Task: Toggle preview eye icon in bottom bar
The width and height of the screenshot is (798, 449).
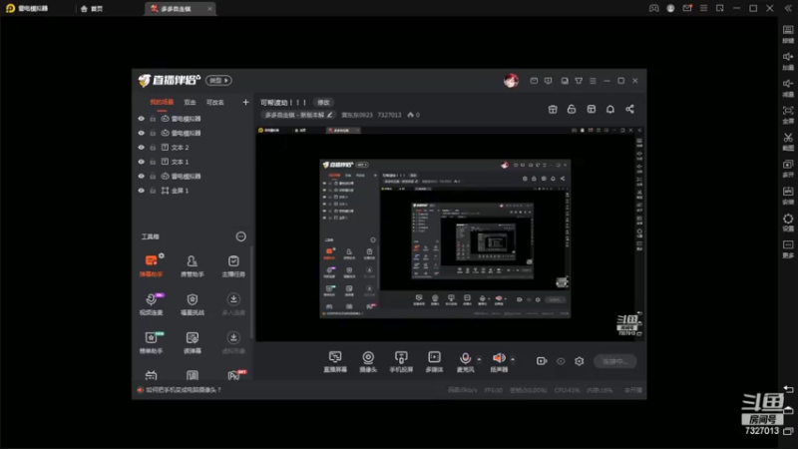Action: 561,361
